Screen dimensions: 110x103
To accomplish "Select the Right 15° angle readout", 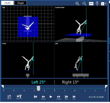I will point(70,82).
